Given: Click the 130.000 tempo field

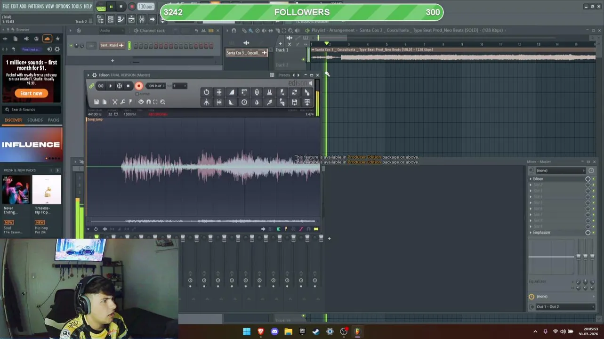Looking at the screenshot, I should pos(145,7).
